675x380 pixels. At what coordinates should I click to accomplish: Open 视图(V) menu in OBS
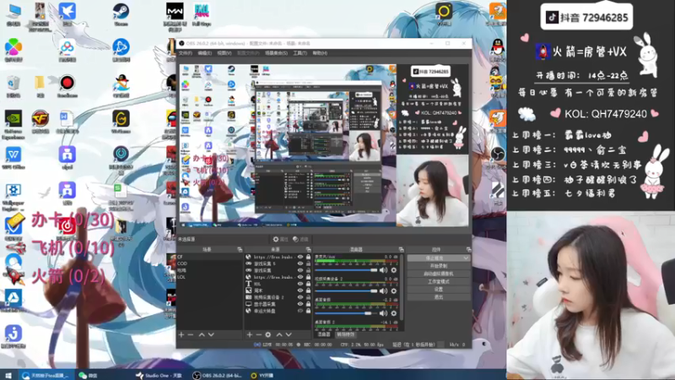[224, 53]
